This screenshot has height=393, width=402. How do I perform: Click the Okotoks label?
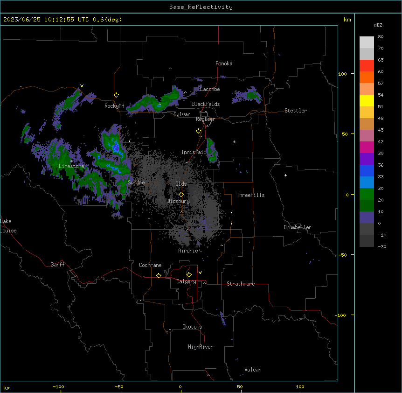(x=192, y=327)
